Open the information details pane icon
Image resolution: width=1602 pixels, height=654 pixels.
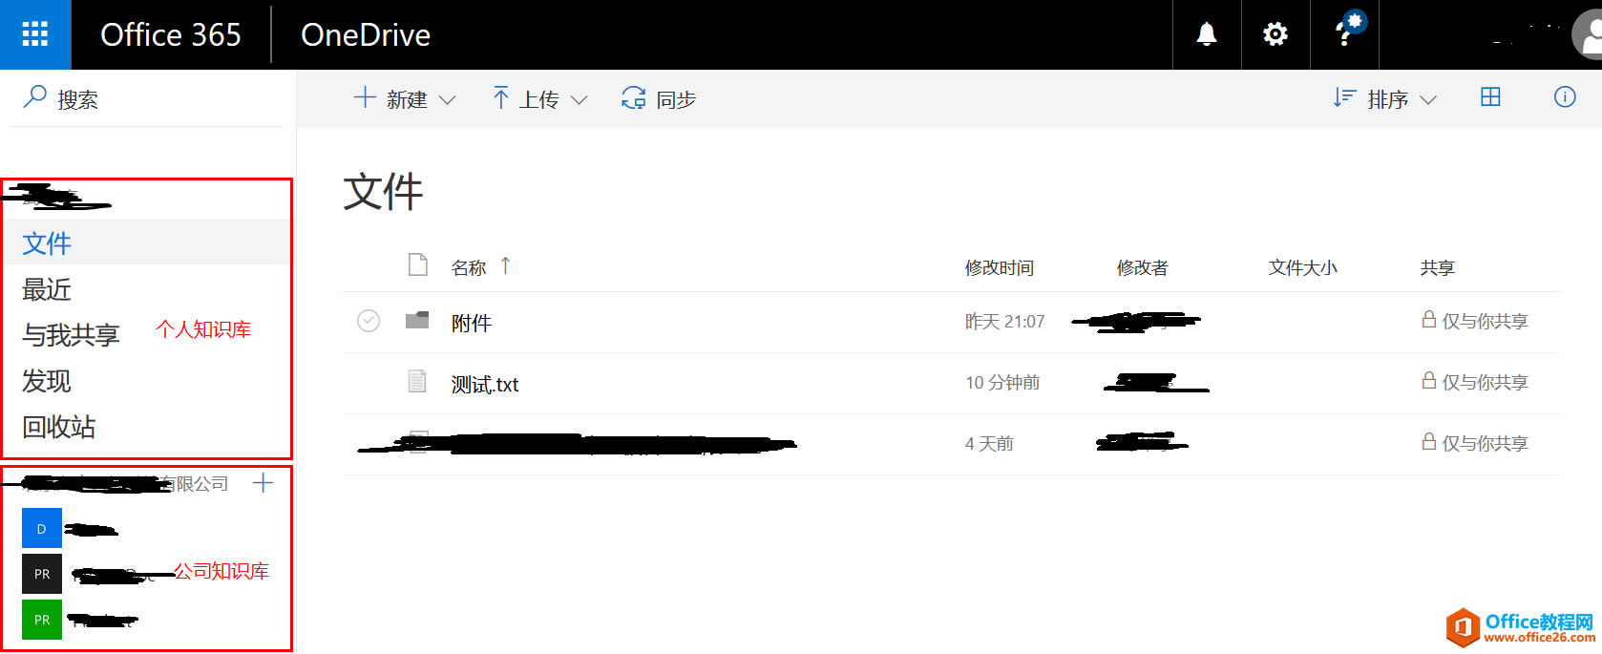1565,97
